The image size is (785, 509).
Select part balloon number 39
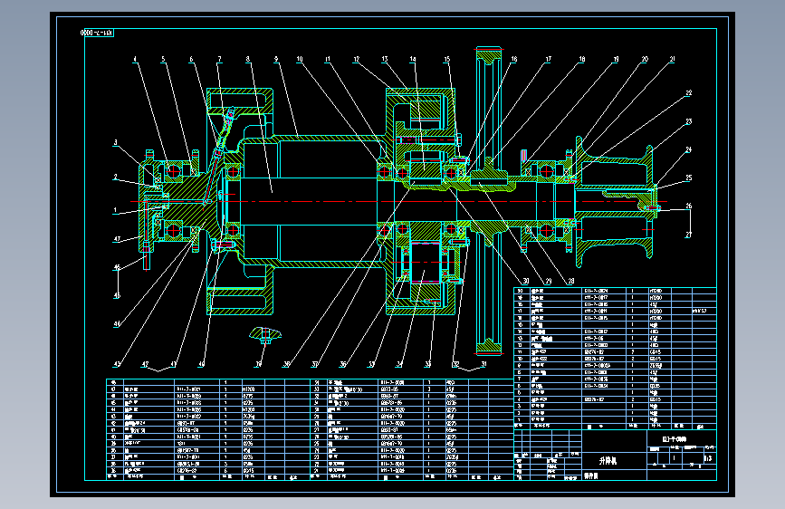click(x=258, y=364)
